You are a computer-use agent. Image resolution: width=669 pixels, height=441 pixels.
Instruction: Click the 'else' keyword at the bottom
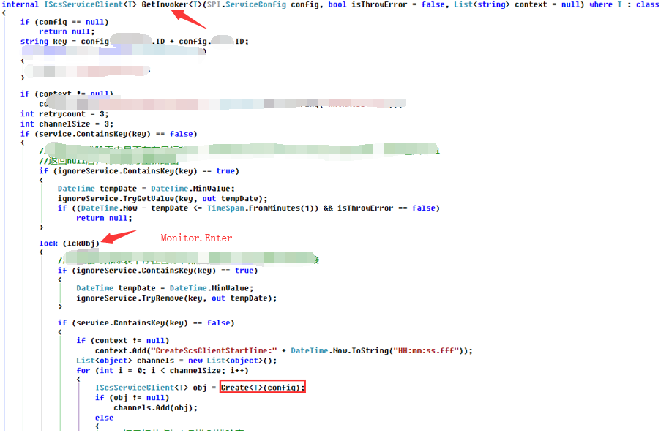pos(104,418)
